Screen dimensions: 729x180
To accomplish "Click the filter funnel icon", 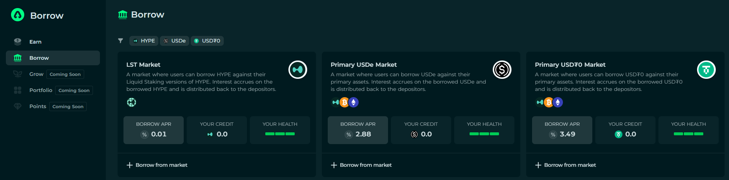I will click(x=121, y=41).
